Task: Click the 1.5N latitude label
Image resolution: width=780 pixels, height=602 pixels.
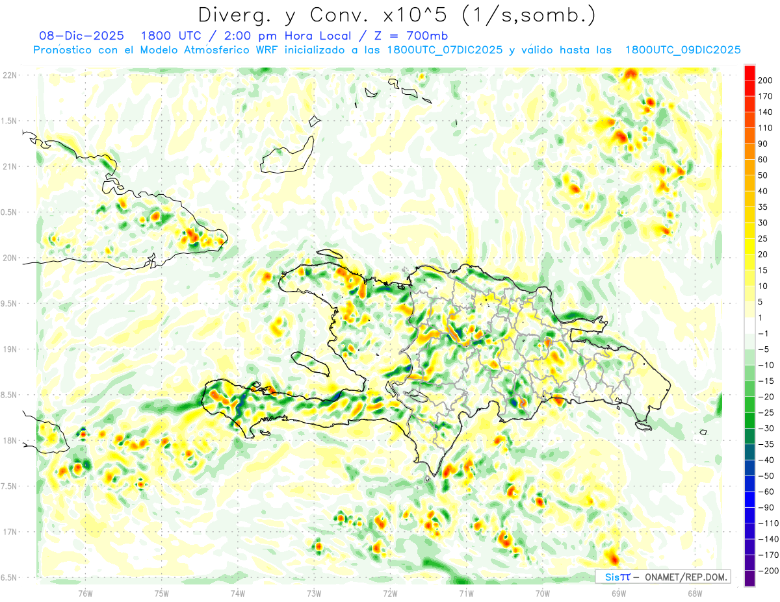Action: pyautogui.click(x=9, y=121)
